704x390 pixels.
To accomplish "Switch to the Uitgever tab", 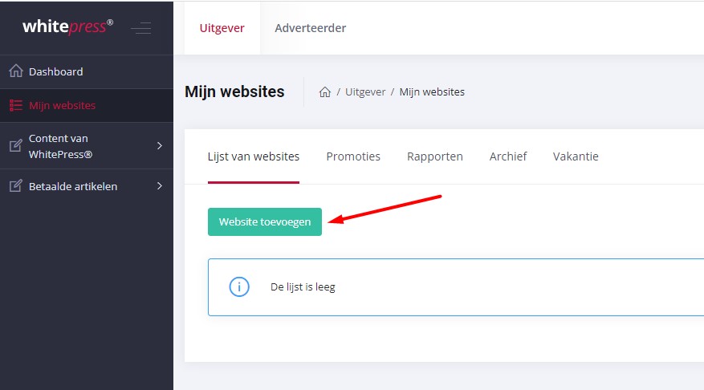I will [x=222, y=28].
